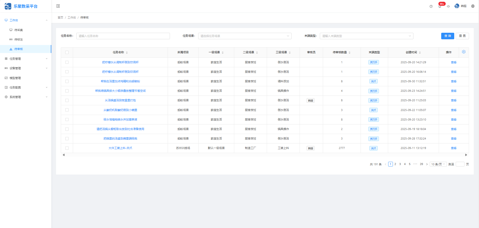Click the sidebar collapse icon beside the breadcrumb
The height and width of the screenshot is (228, 479).
(x=58, y=6)
